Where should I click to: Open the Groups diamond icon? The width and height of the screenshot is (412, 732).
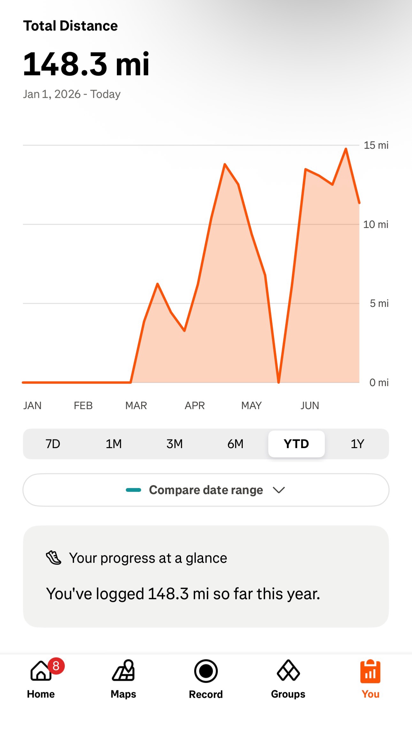(288, 670)
